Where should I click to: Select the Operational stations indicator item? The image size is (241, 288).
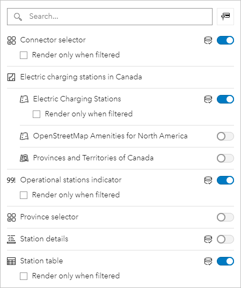pyautogui.click(x=71, y=180)
